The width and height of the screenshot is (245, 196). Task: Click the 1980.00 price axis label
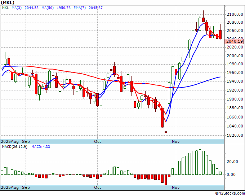(235, 64)
